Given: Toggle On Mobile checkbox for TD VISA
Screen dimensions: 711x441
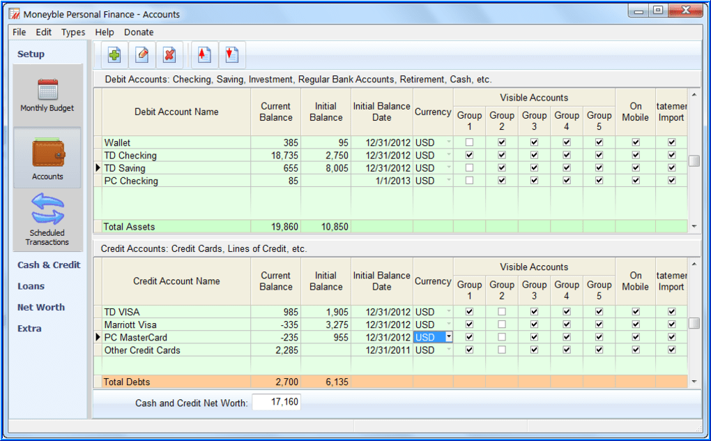Looking at the screenshot, I should pos(635,312).
